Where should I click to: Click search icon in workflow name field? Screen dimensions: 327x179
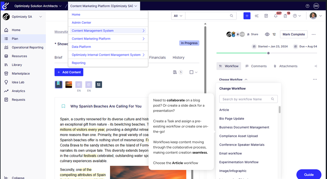point(273,99)
